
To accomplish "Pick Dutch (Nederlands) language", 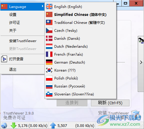I will pyautogui.click(x=80, y=47).
